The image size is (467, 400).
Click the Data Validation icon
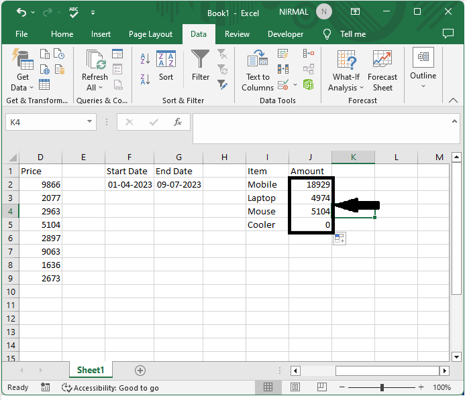[283, 85]
